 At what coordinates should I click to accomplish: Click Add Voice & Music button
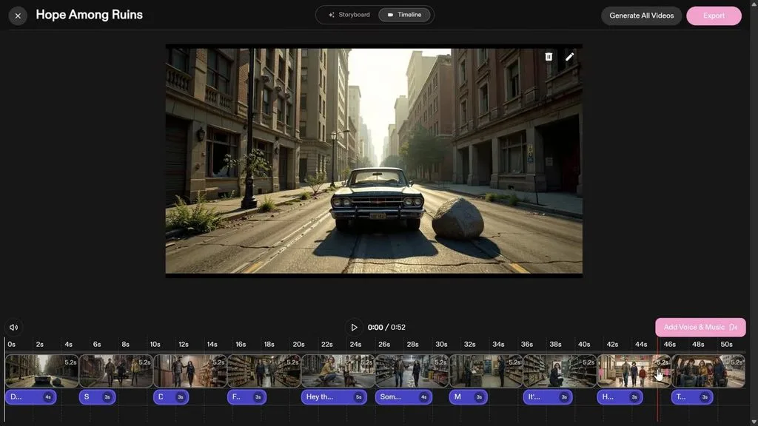[700, 328]
